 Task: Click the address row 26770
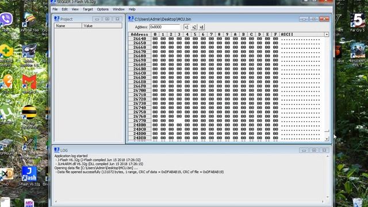140,121
